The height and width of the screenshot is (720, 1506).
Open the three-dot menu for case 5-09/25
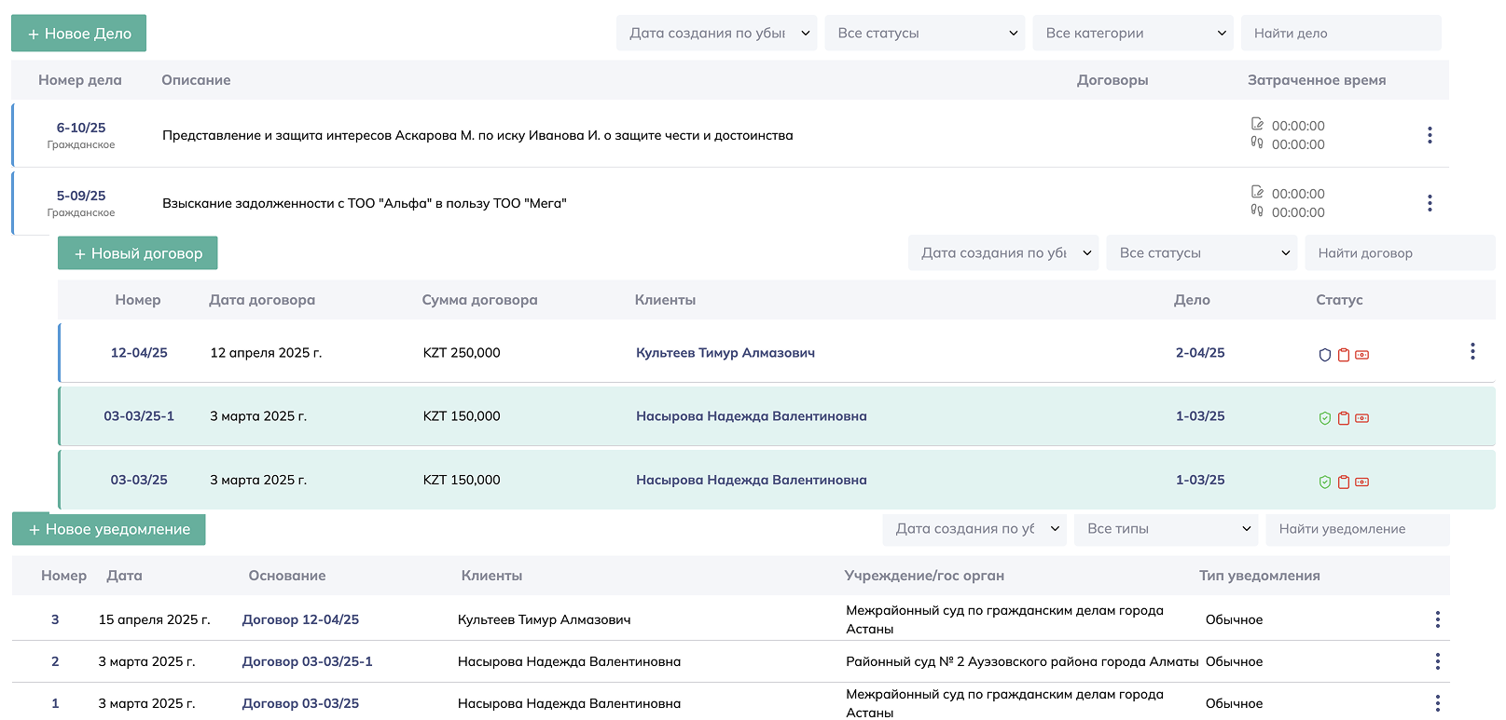click(1429, 203)
